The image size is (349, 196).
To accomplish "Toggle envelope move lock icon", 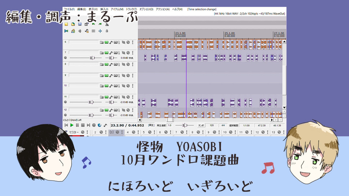I will pyautogui.click(x=87, y=31).
